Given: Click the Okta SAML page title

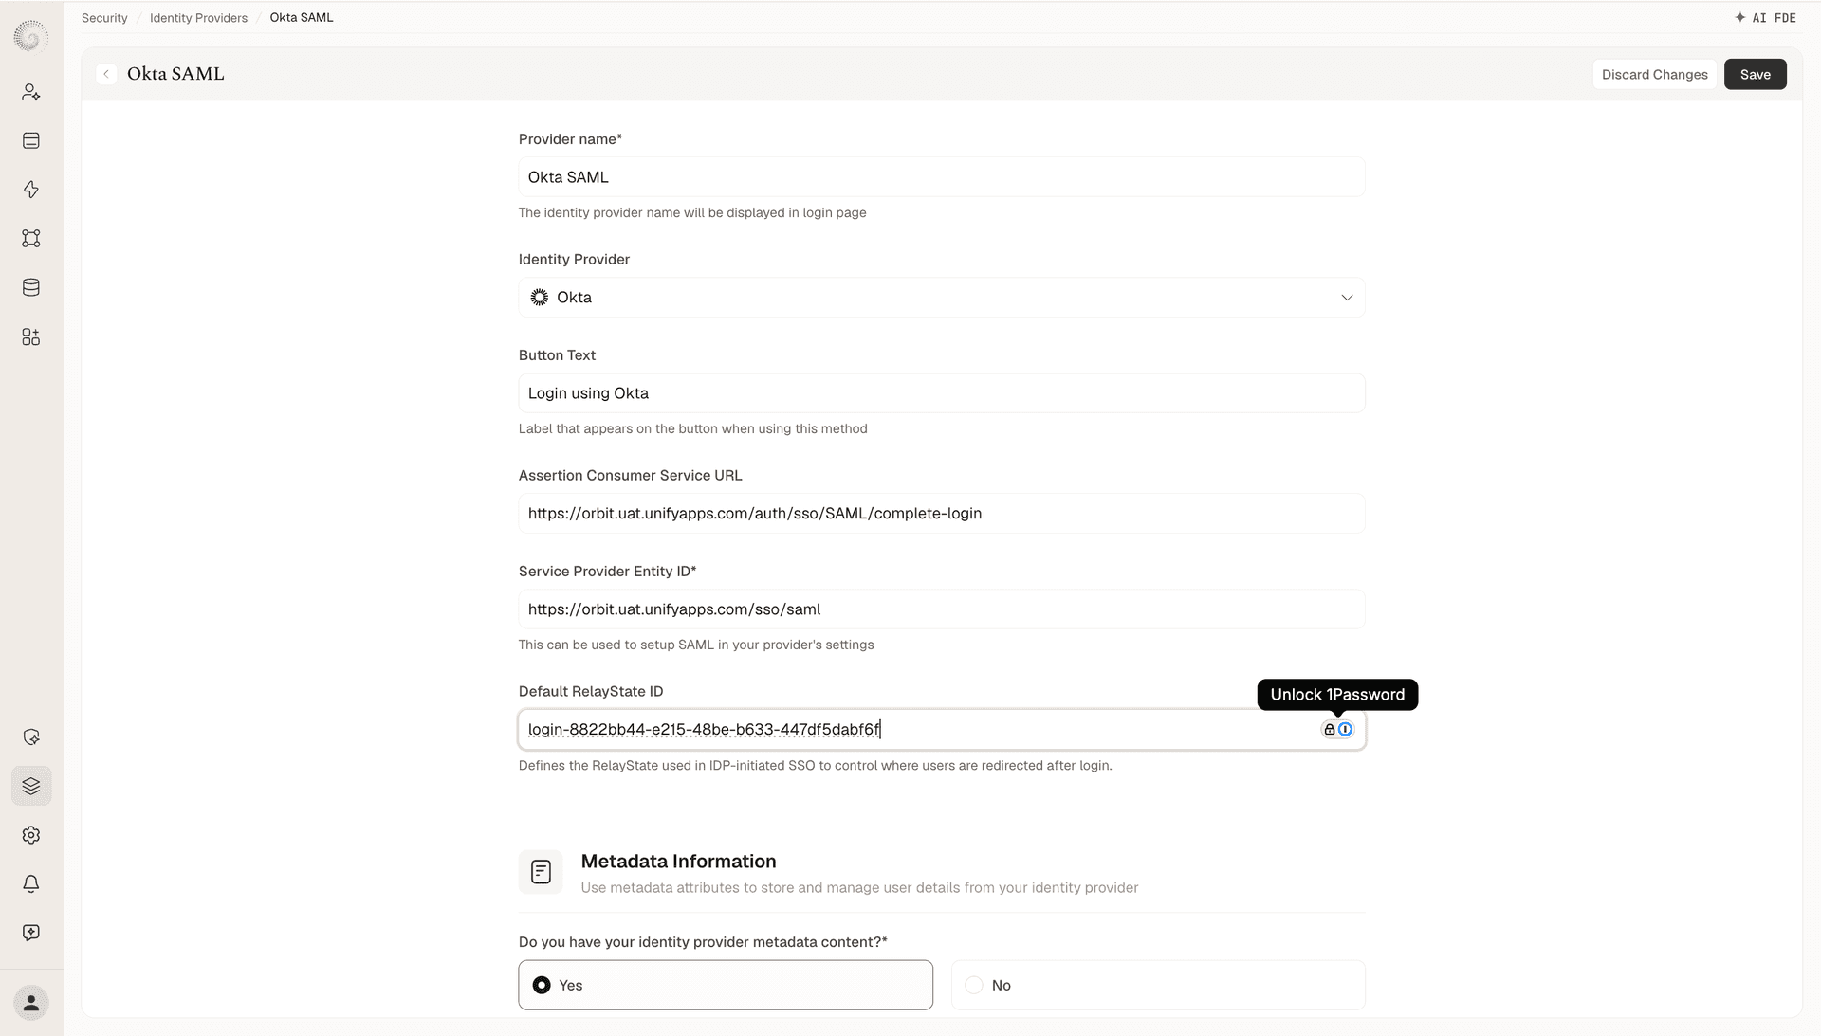Looking at the screenshot, I should coord(175,74).
